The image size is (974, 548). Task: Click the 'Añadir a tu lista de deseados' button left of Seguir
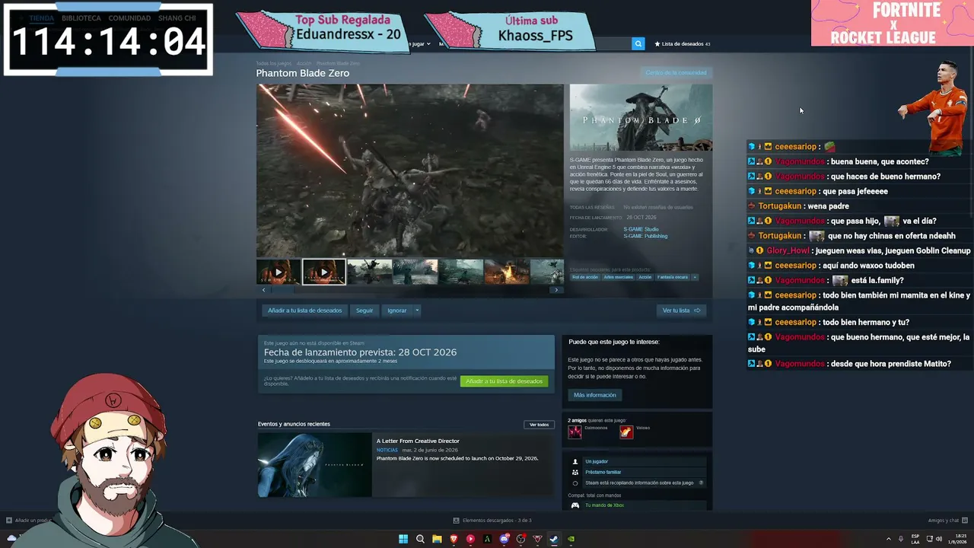click(x=304, y=311)
